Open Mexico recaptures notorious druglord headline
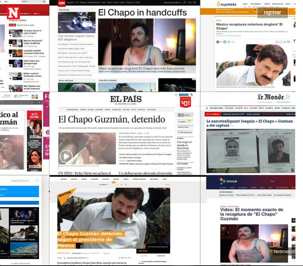The height and width of the screenshot is (266, 303). click(249, 26)
